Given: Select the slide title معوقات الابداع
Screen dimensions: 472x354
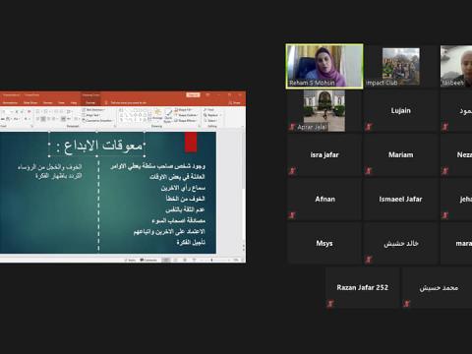Looking at the screenshot, I should point(100,146).
